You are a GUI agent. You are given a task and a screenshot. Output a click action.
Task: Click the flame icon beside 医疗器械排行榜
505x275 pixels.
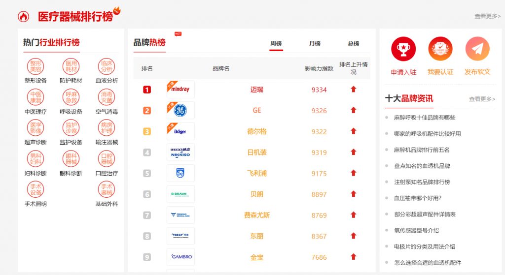[x=24, y=16]
